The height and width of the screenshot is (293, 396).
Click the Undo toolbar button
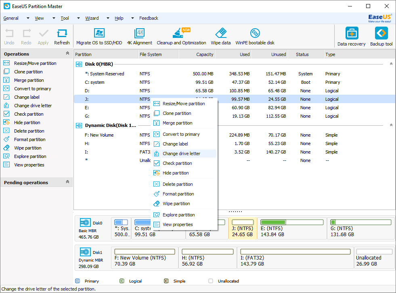(9, 37)
